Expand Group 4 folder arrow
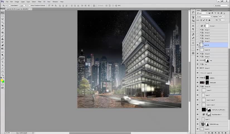 point(200,56)
